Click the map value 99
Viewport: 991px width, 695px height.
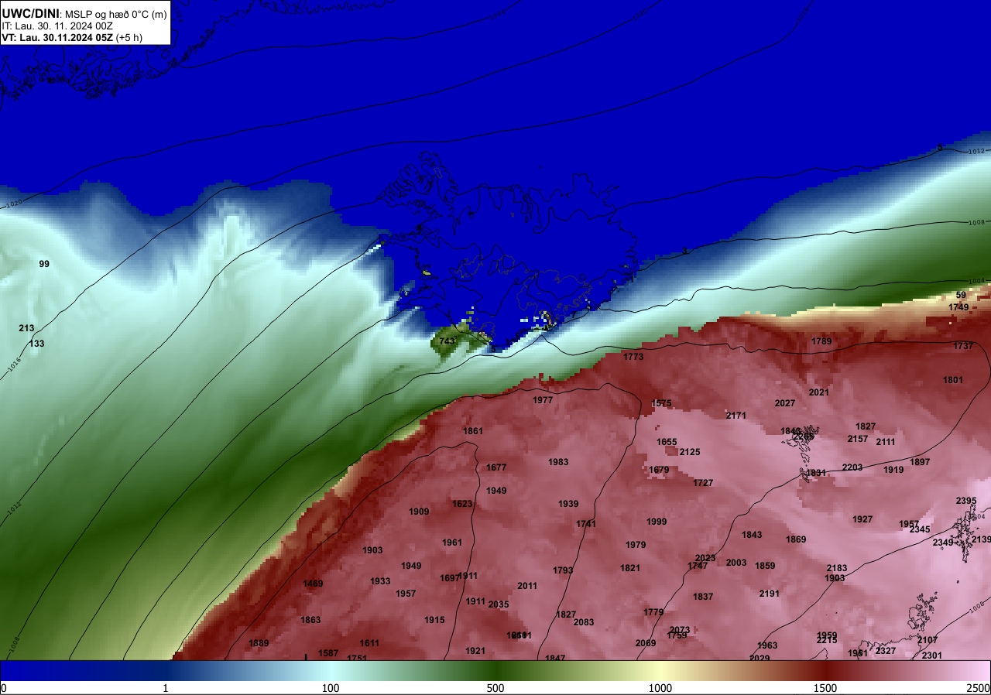tap(44, 264)
